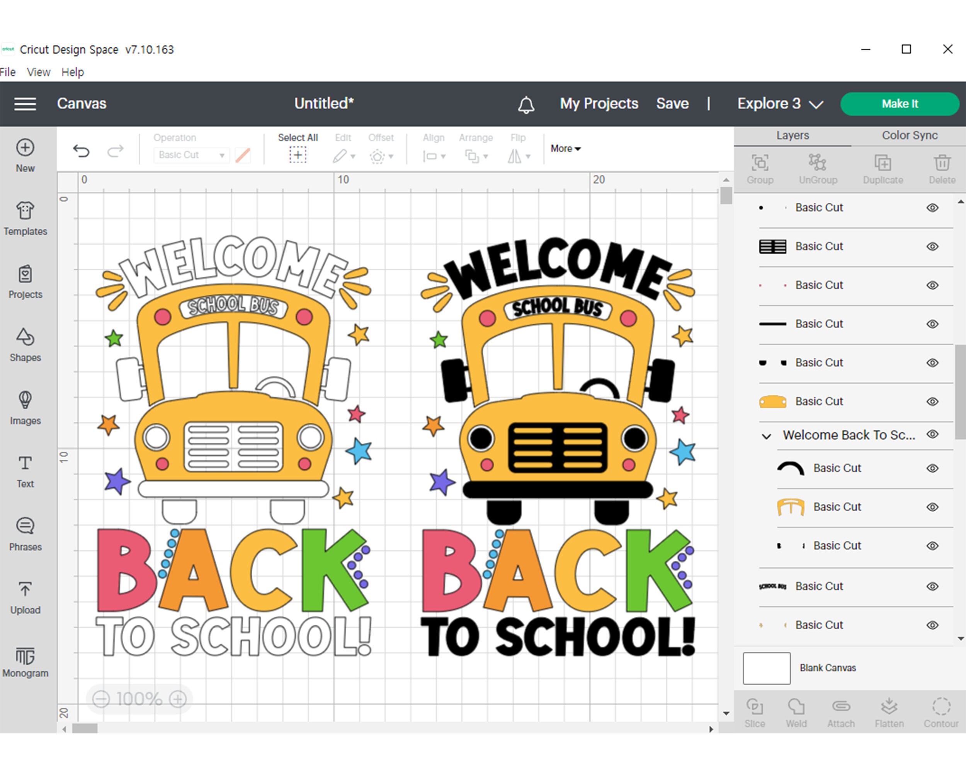This screenshot has width=966, height=772.
Task: Toggle visibility of the grille Basic Cut layer
Action: pyautogui.click(x=932, y=246)
